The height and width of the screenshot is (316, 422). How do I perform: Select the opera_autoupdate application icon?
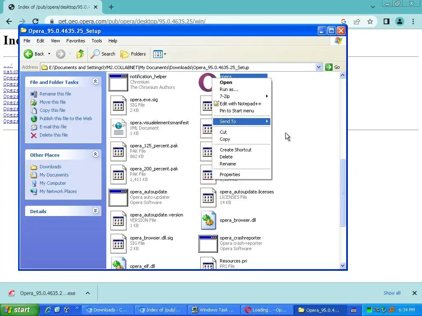point(118,197)
